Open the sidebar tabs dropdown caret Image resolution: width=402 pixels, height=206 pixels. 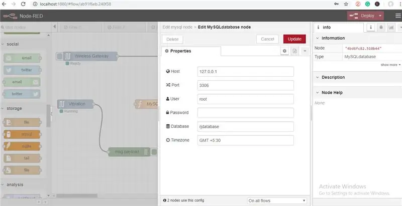400,28
